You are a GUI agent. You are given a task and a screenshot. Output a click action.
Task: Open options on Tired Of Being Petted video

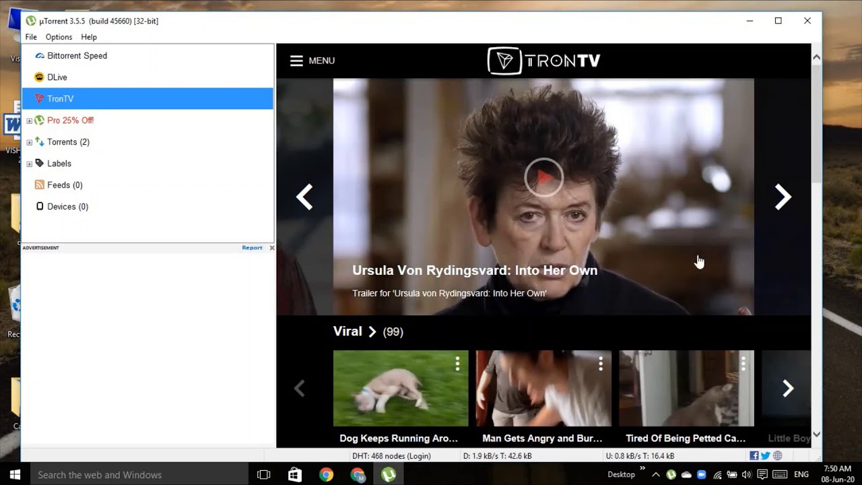point(743,364)
